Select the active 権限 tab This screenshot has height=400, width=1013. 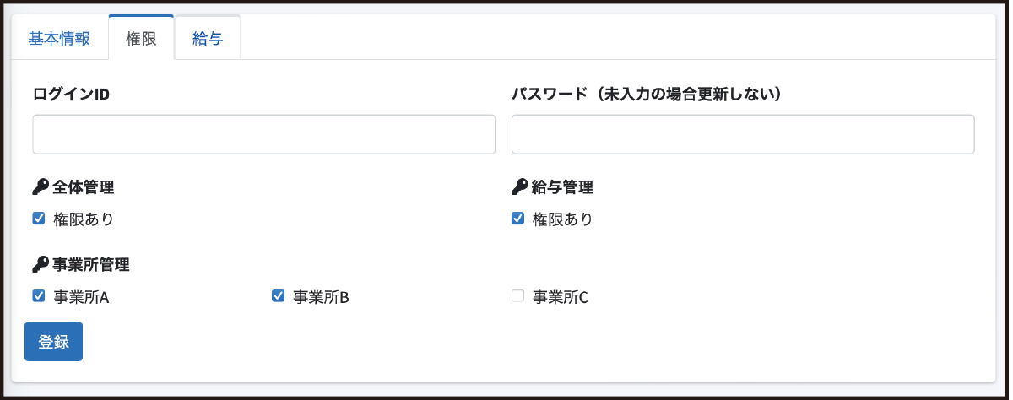pos(142,39)
